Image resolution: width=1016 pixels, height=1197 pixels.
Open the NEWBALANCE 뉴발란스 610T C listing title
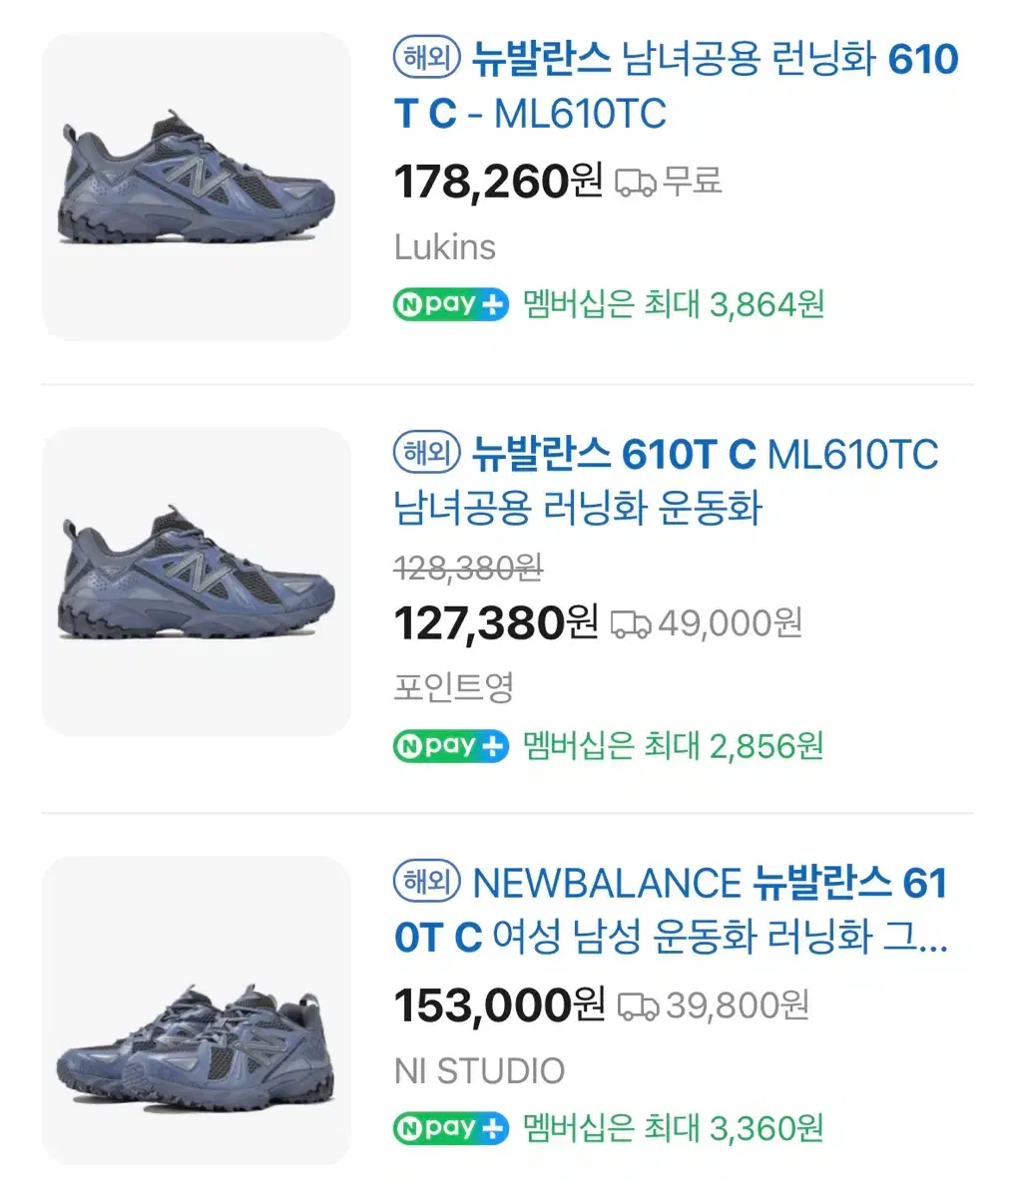pos(671,910)
